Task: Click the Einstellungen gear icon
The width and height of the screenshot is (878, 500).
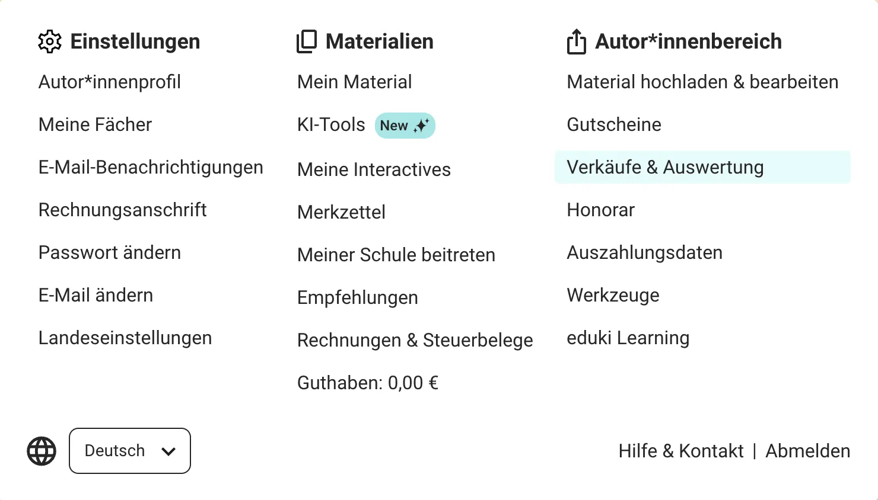Action: (x=50, y=41)
